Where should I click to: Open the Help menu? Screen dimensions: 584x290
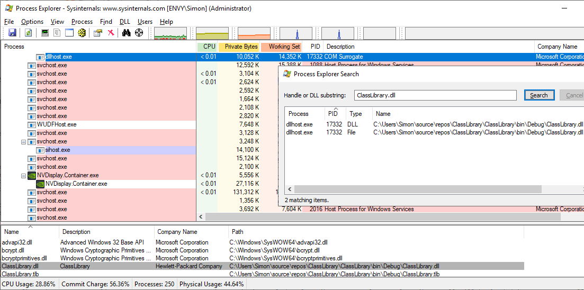point(166,22)
